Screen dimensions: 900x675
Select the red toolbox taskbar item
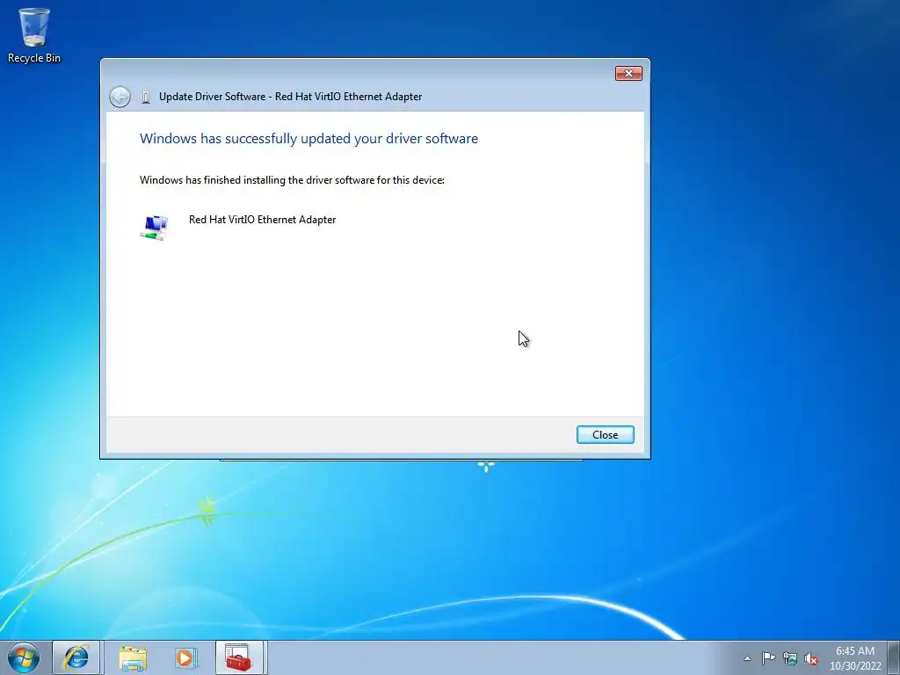(239, 657)
